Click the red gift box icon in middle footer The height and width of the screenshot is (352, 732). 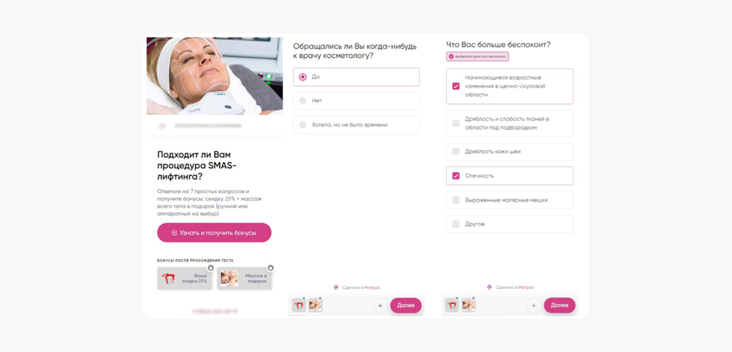pos(299,306)
